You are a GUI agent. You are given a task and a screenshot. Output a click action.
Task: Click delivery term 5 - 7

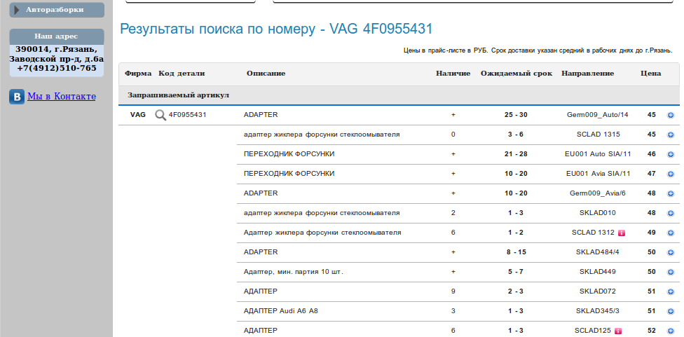[516, 272]
